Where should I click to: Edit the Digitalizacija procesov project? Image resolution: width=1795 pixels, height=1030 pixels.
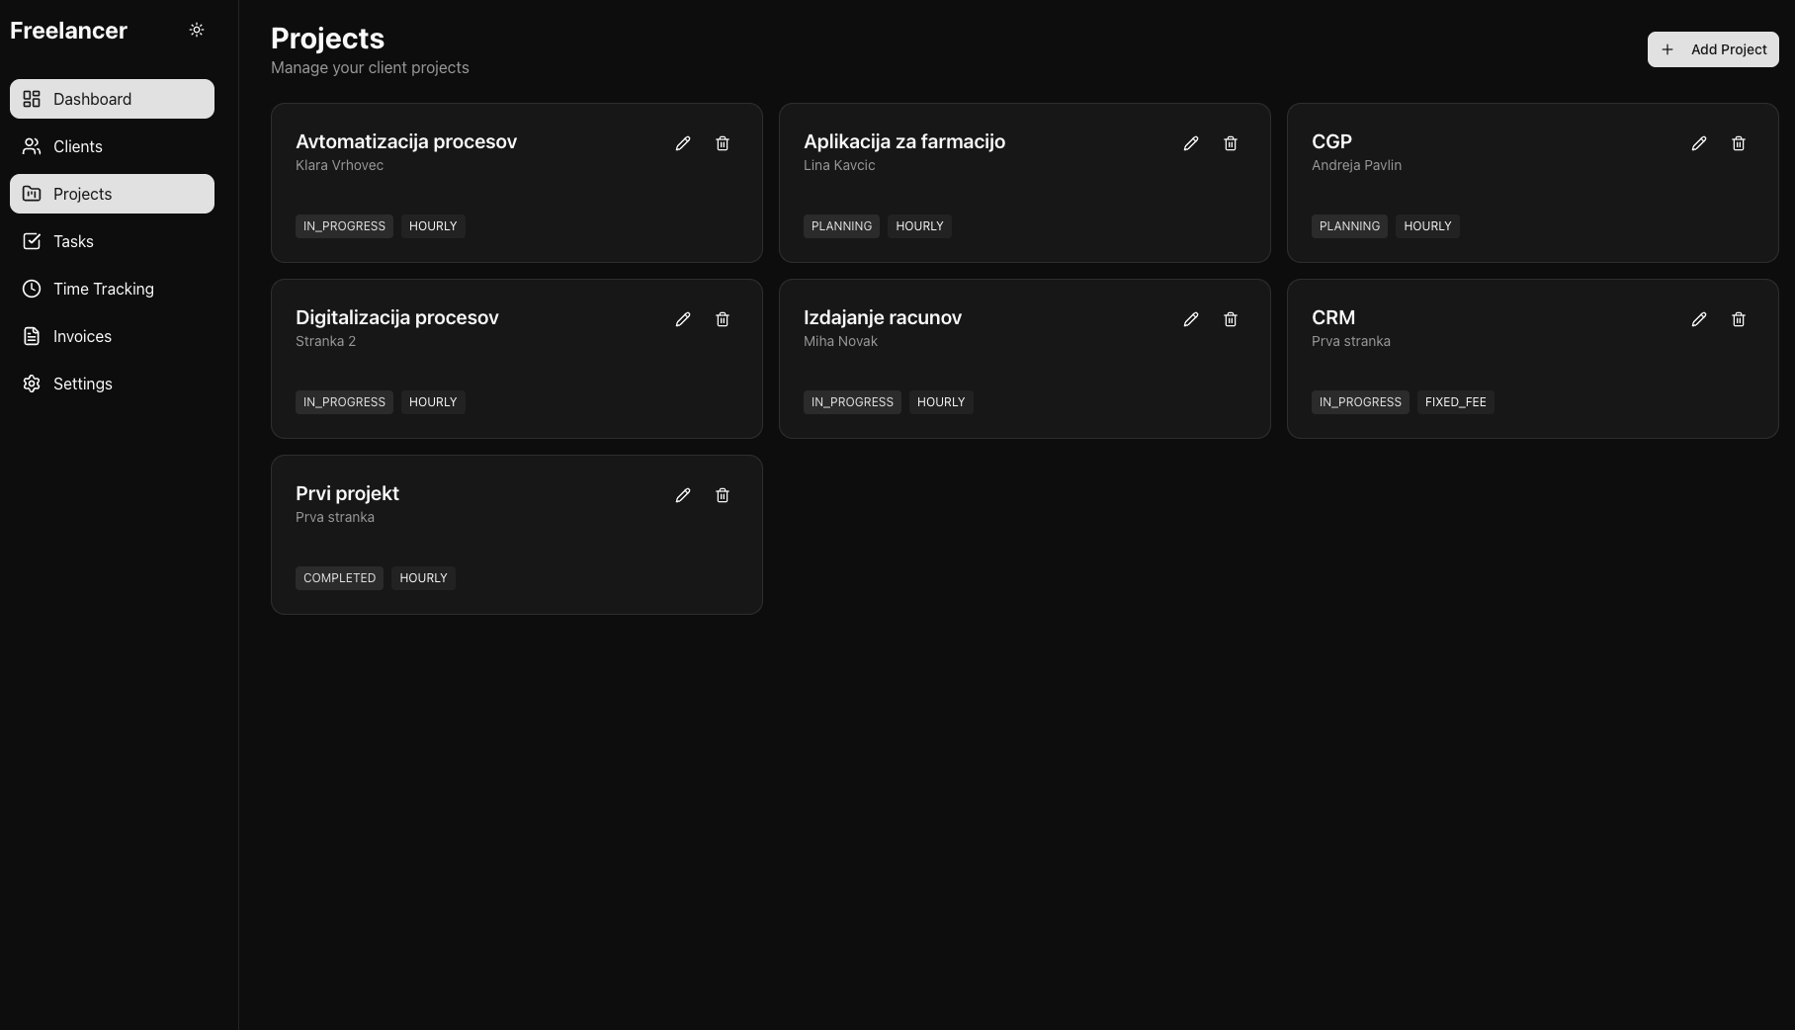pyautogui.click(x=683, y=319)
